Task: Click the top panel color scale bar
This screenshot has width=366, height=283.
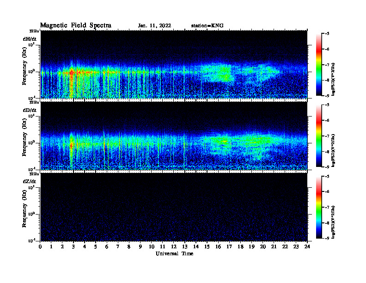Action: click(319, 65)
